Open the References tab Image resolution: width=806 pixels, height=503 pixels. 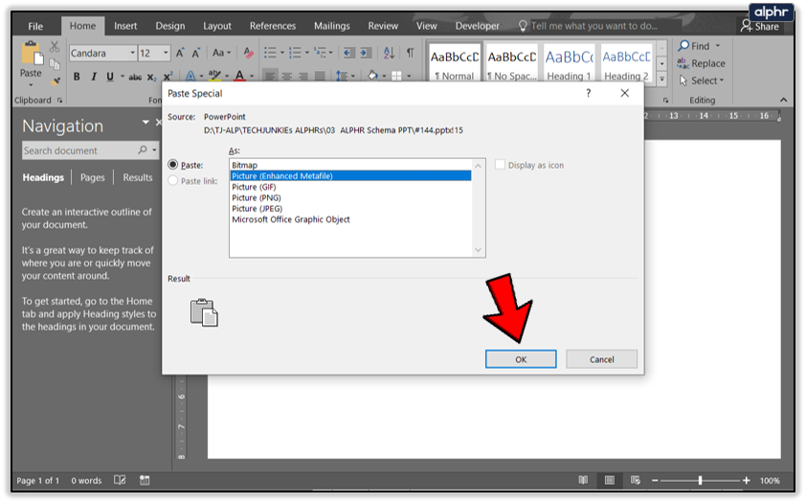click(273, 26)
